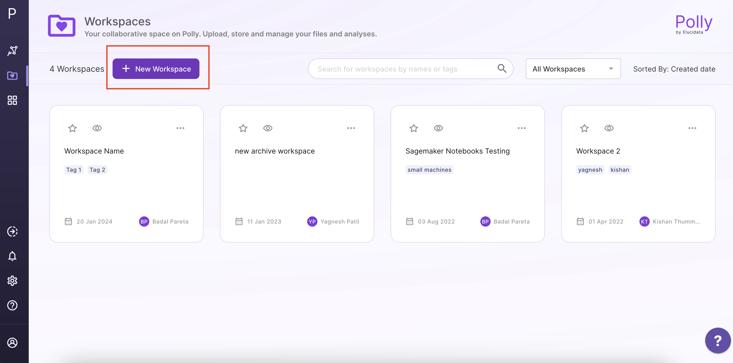Click the small machines tag
Image resolution: width=733 pixels, height=363 pixels.
[x=429, y=170]
